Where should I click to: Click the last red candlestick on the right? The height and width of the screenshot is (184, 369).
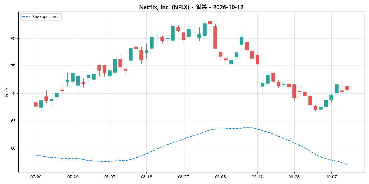(x=347, y=88)
